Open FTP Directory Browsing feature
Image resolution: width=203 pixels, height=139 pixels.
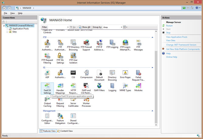pos(73,45)
